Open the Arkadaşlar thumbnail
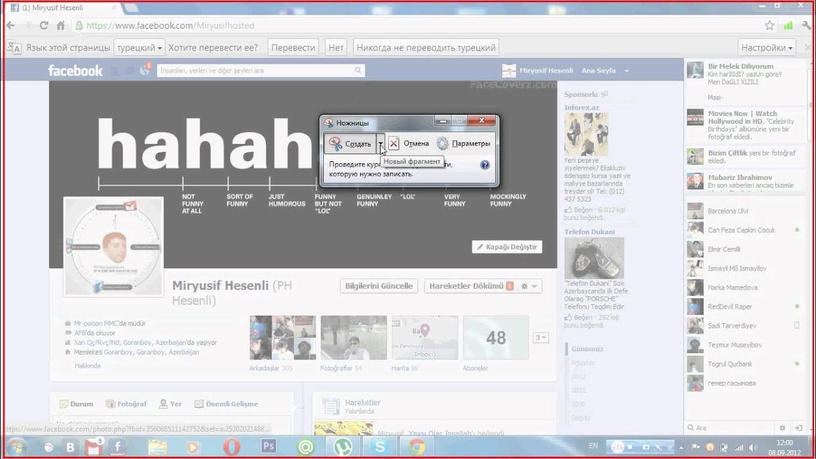 (282, 338)
